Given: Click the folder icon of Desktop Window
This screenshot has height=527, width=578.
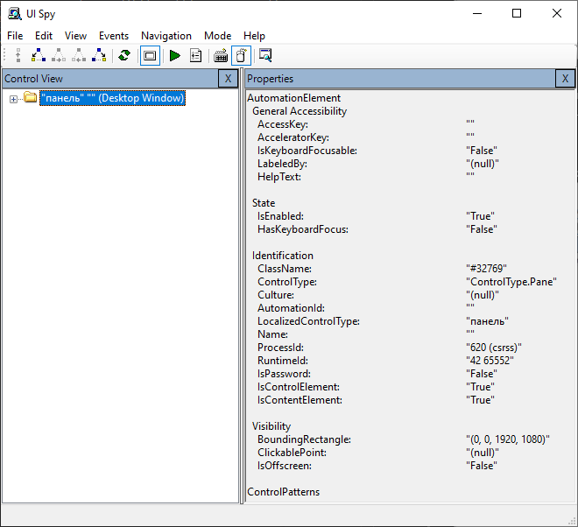Looking at the screenshot, I should [x=31, y=98].
